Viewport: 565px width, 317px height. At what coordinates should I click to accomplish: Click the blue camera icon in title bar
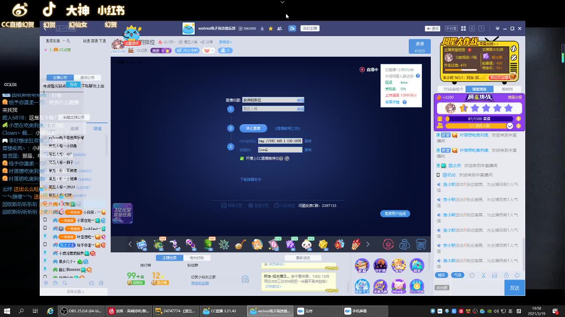[292, 28]
